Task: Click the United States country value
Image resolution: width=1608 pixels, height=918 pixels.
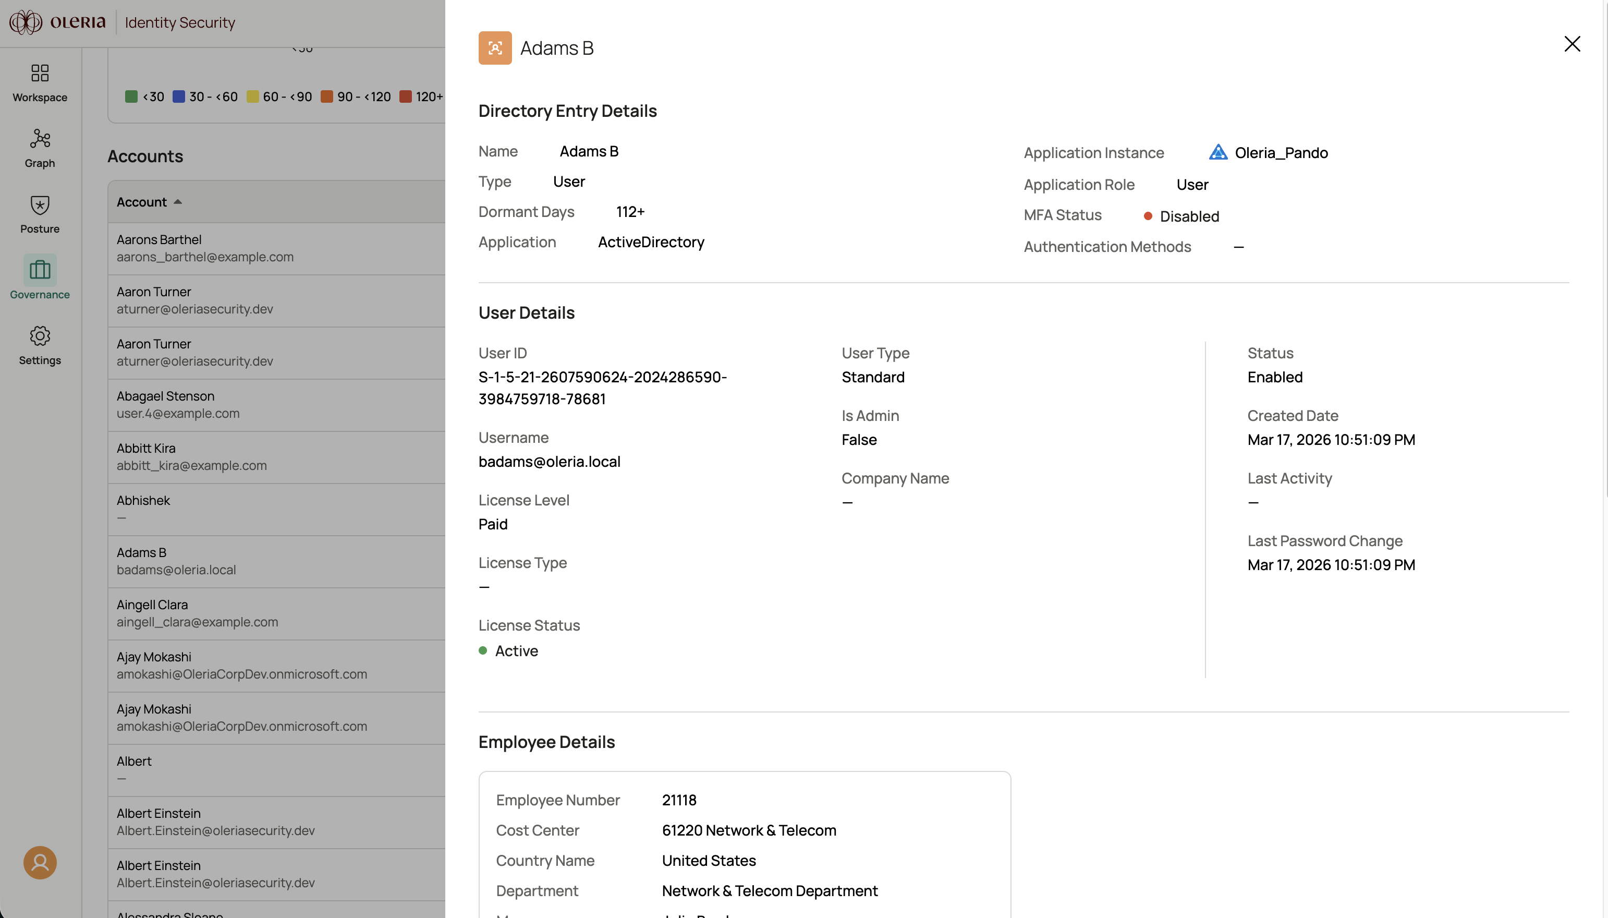Action: tap(708, 861)
